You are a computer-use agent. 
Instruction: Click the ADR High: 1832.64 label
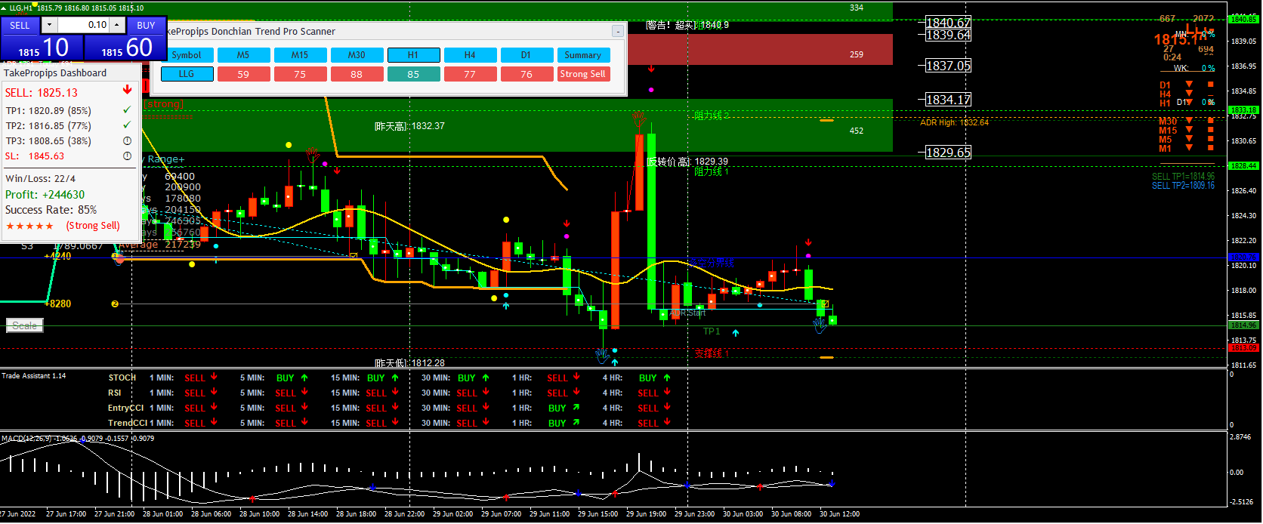click(x=954, y=122)
